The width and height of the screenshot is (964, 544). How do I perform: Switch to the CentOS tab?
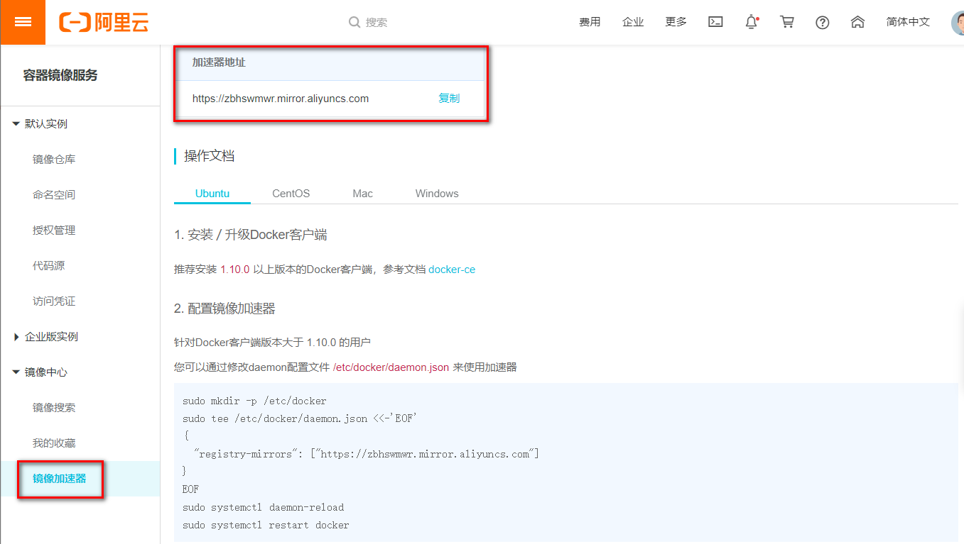(291, 194)
